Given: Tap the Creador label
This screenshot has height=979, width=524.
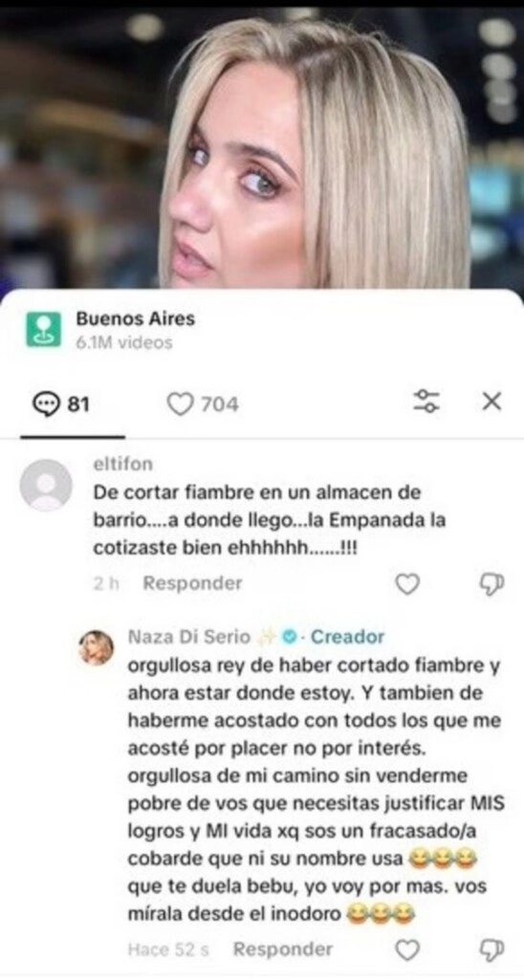Looking at the screenshot, I should click(347, 637).
